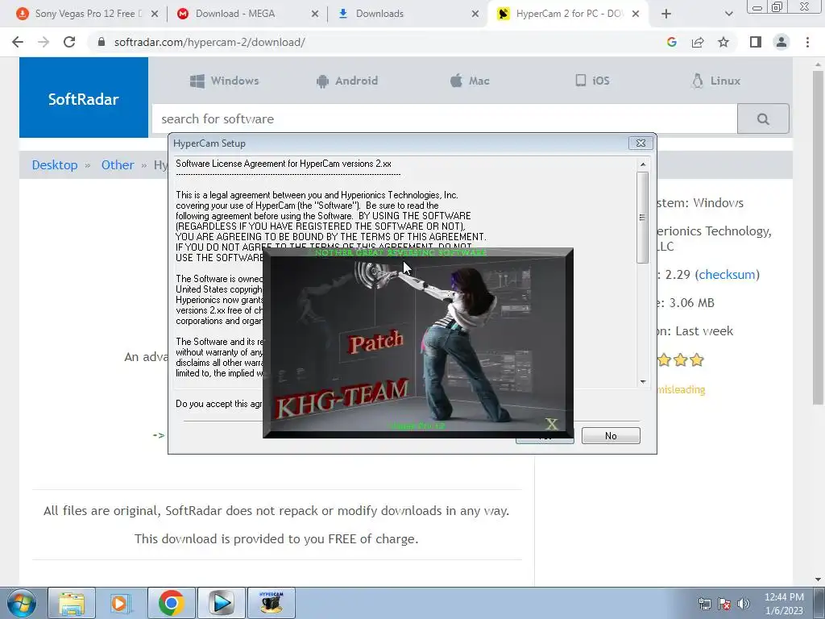825x619 pixels.
Task: Expand the tab search chevron
Action: pos(728,14)
